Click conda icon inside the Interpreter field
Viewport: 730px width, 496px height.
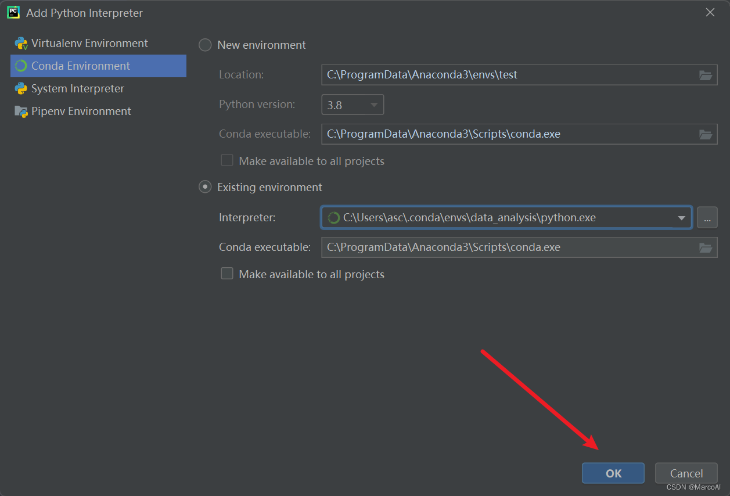[334, 218]
